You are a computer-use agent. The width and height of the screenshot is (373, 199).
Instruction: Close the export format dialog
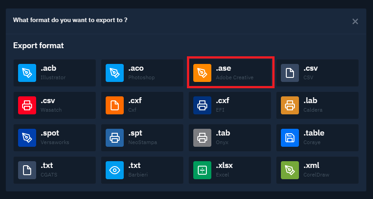tap(355, 22)
